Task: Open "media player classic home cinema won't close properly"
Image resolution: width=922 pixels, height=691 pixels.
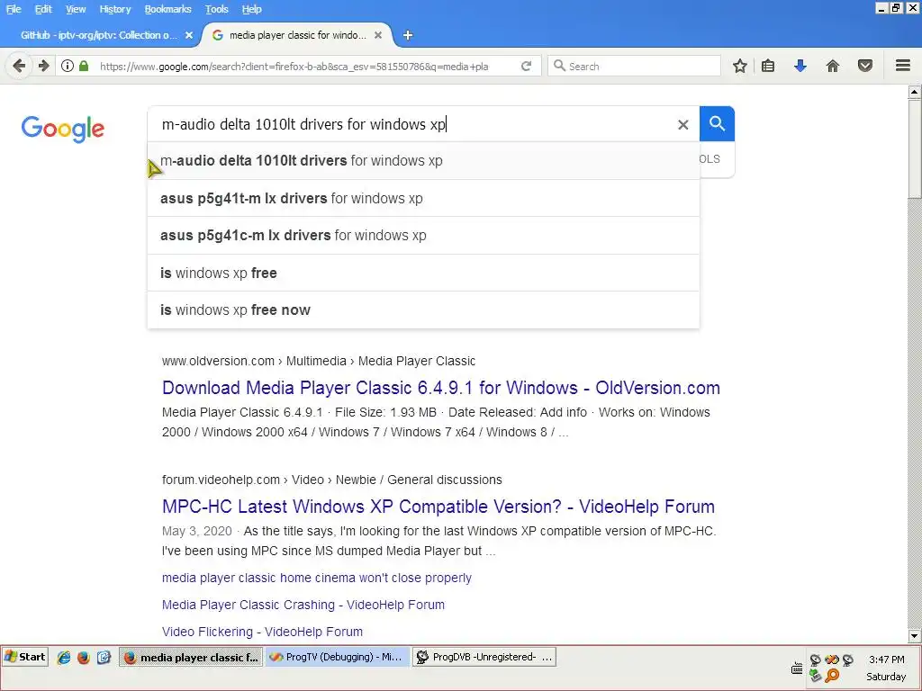Action: [317, 578]
